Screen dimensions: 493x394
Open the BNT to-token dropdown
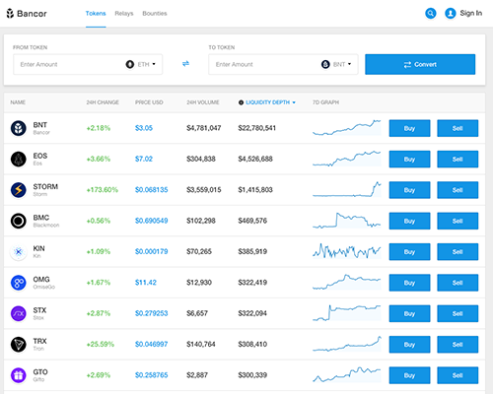click(x=336, y=64)
